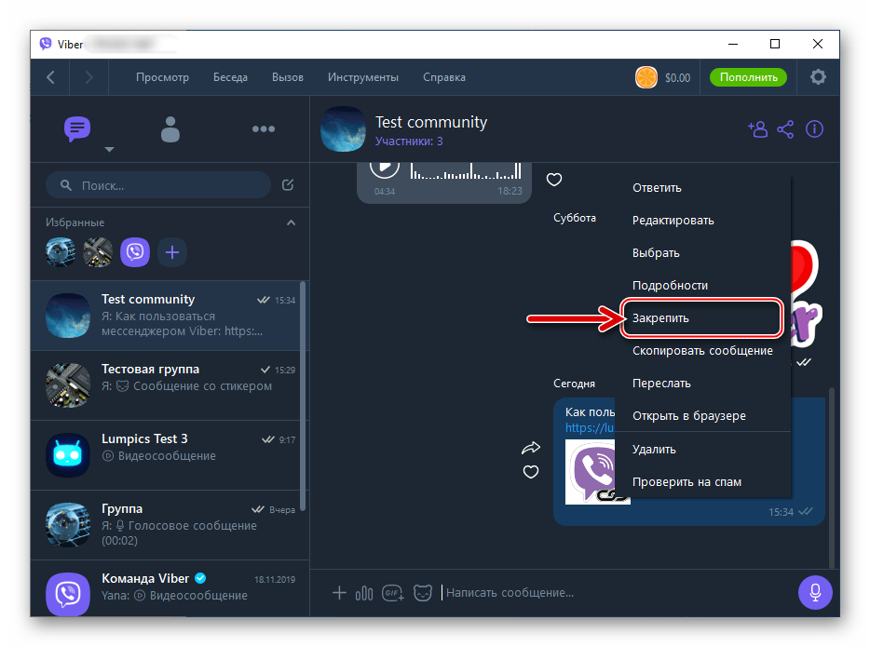Viewport: 870px width, 647px height.
Task: Open the first globe favorite avatar
Action: (x=61, y=253)
